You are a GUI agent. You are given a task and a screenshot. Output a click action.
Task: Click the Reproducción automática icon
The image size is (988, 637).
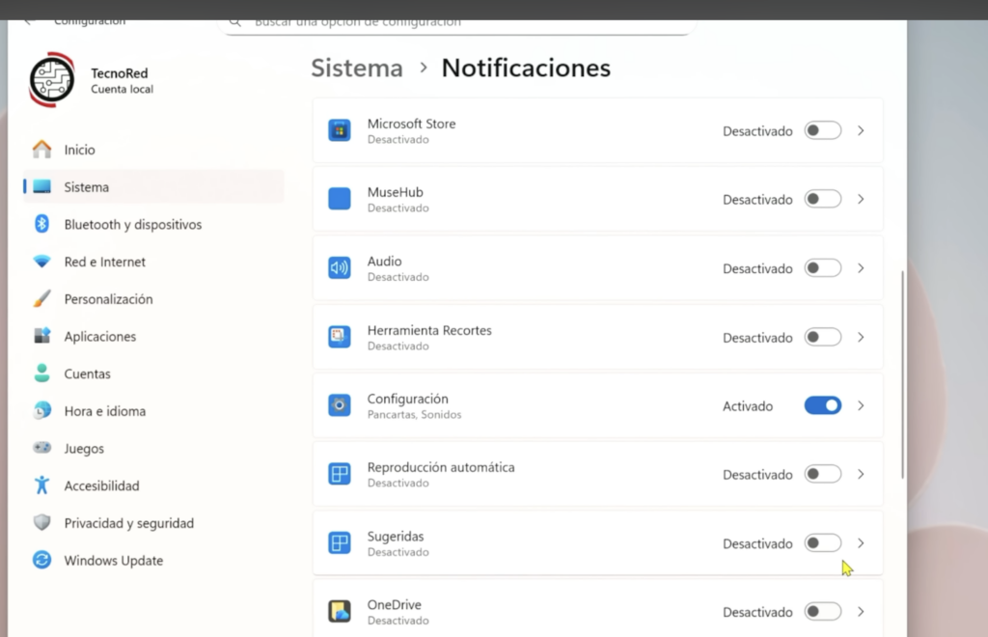(x=339, y=474)
